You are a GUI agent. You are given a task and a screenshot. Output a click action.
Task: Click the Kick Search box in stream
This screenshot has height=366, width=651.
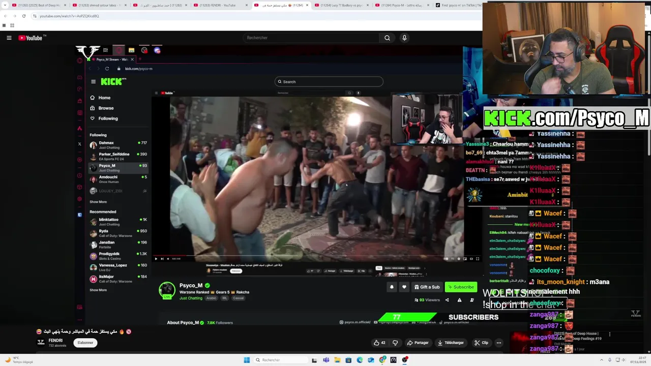pyautogui.click(x=329, y=81)
